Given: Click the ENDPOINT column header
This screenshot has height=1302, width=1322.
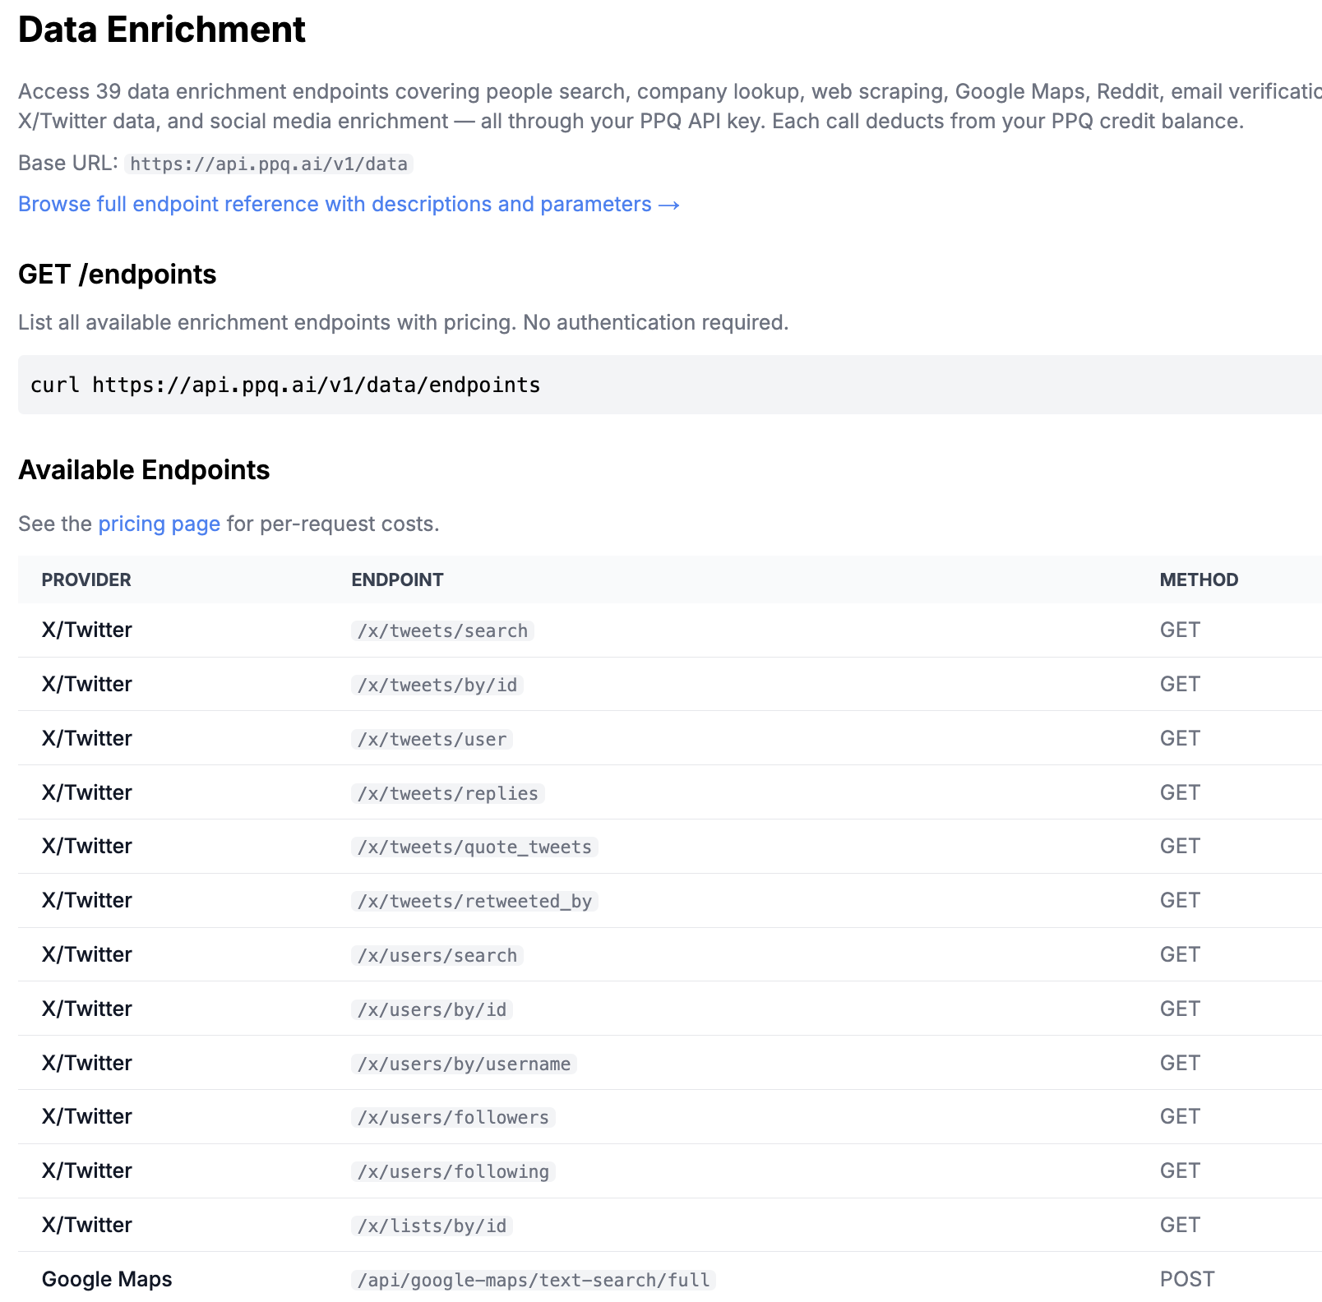Looking at the screenshot, I should click(x=397, y=579).
